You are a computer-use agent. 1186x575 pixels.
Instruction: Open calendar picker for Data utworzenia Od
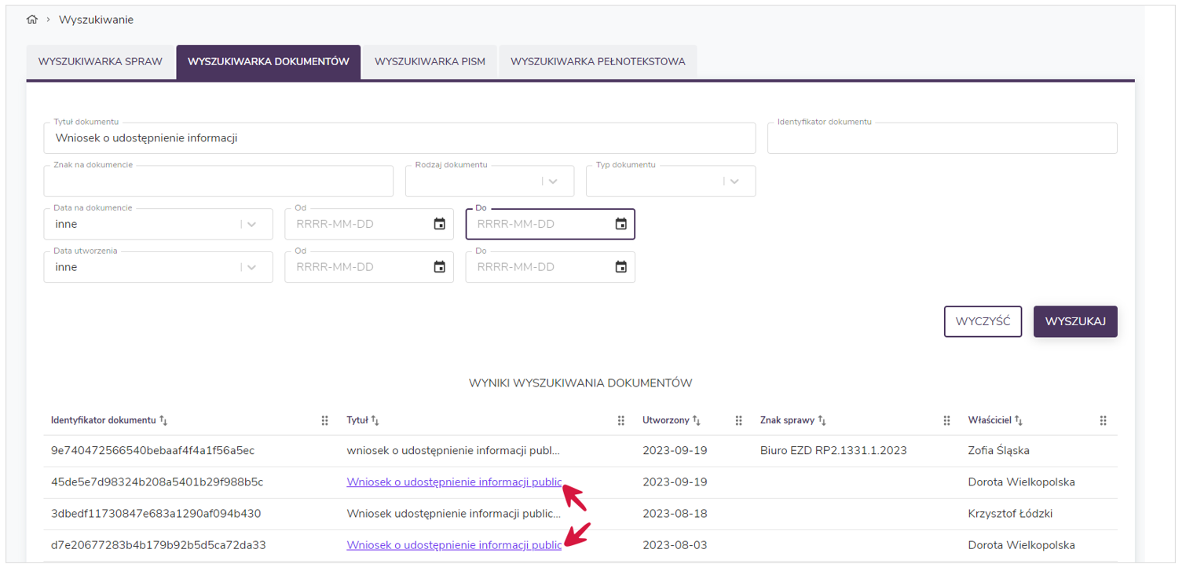[440, 267]
